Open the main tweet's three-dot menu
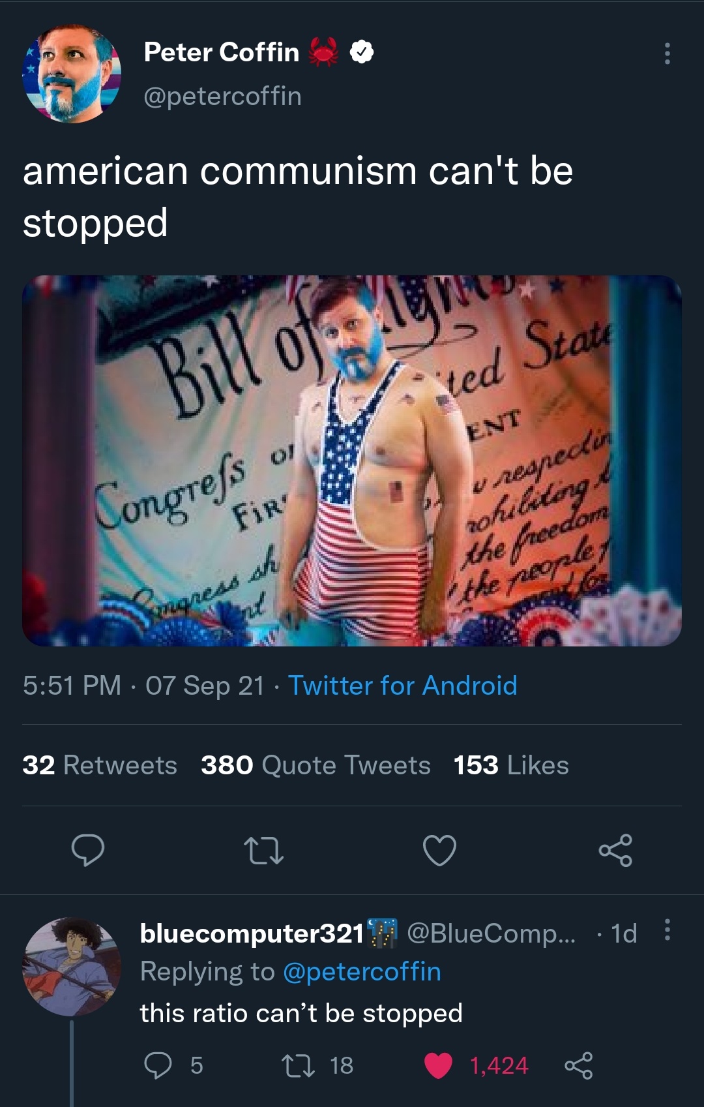Image resolution: width=704 pixels, height=1107 pixels. tap(667, 53)
